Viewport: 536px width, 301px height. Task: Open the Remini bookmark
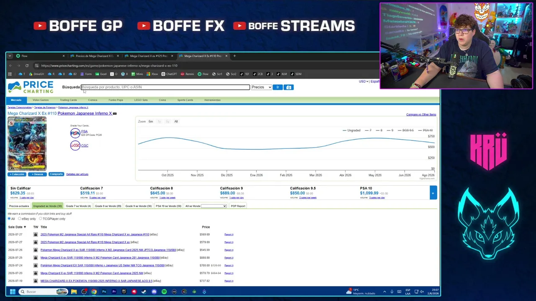click(187, 74)
